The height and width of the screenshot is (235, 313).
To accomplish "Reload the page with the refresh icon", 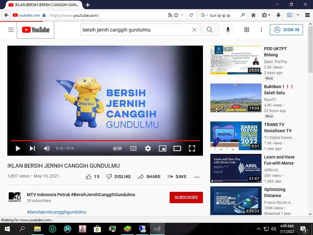I will pos(191,15).
